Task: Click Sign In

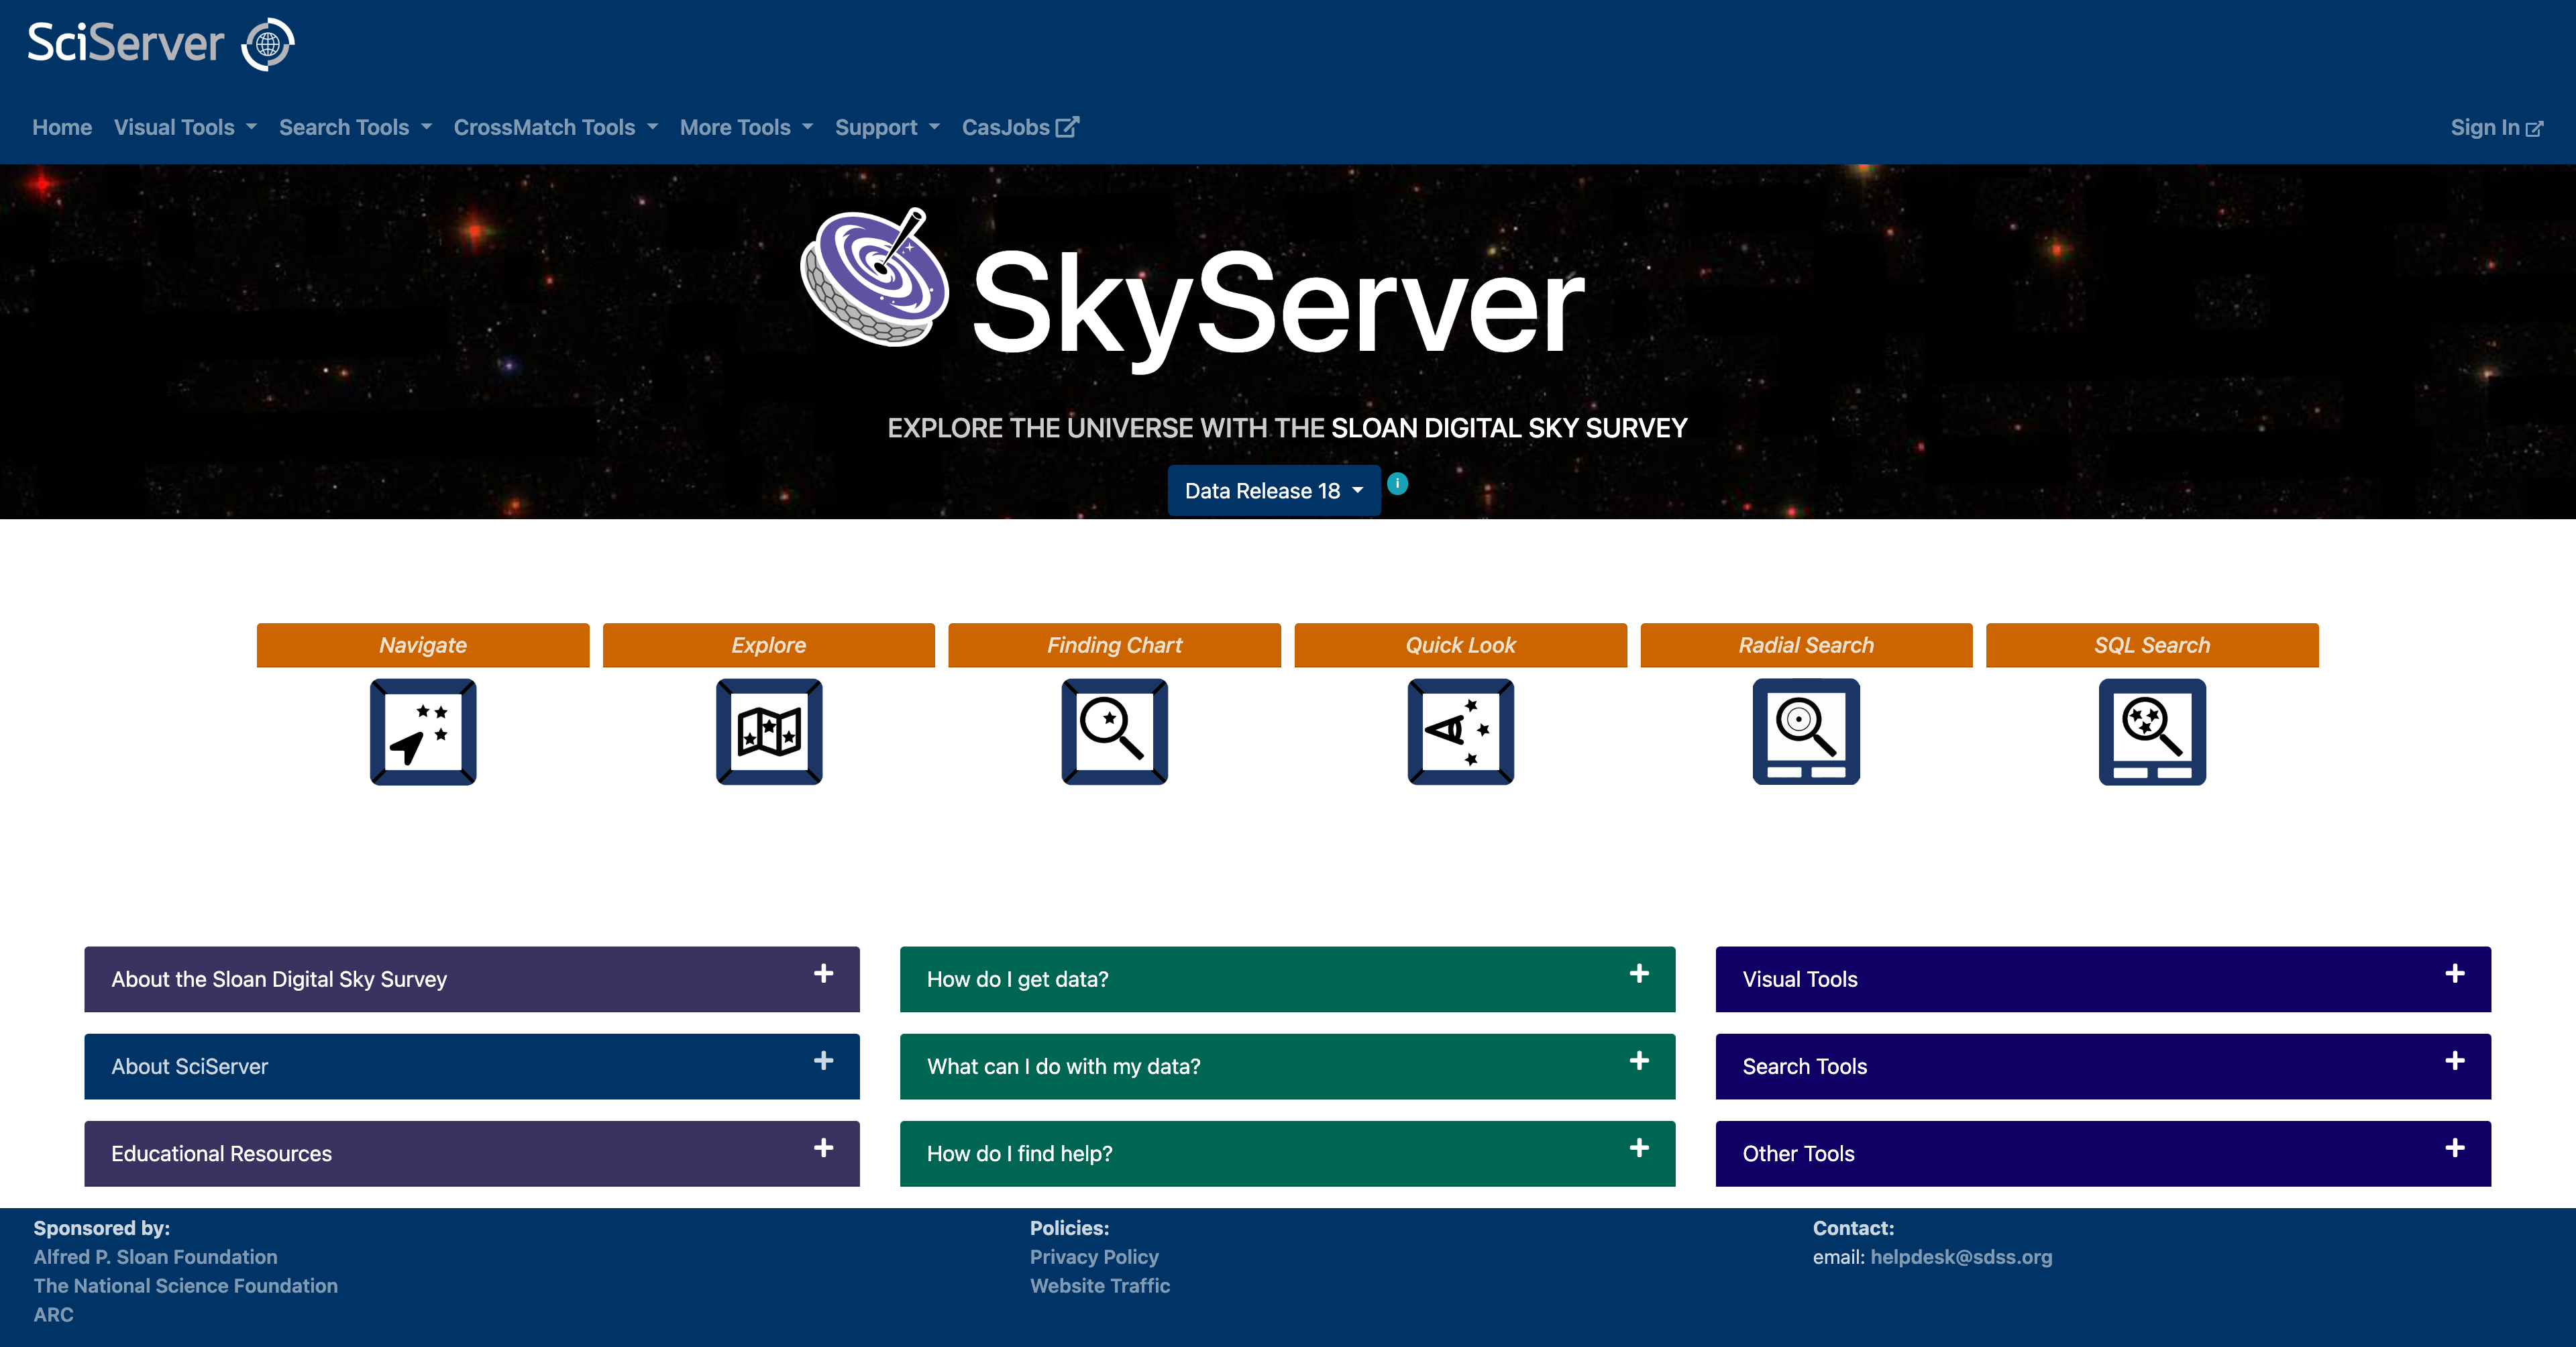Action: (x=2496, y=128)
